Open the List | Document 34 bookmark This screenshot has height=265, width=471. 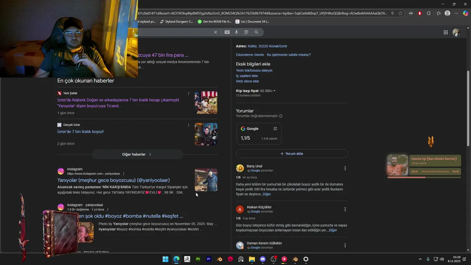[252, 22]
